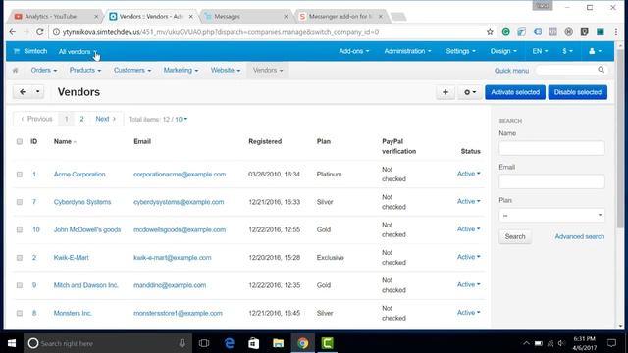Screen dimensions: 628x353
Task: Open the EN language dropdown
Action: tap(540, 51)
